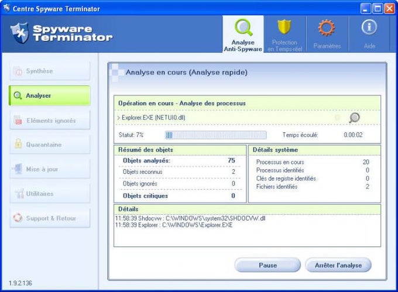The width and height of the screenshot is (398, 292).
Task: Click the title bar application icon
Action: [x=6, y=8]
